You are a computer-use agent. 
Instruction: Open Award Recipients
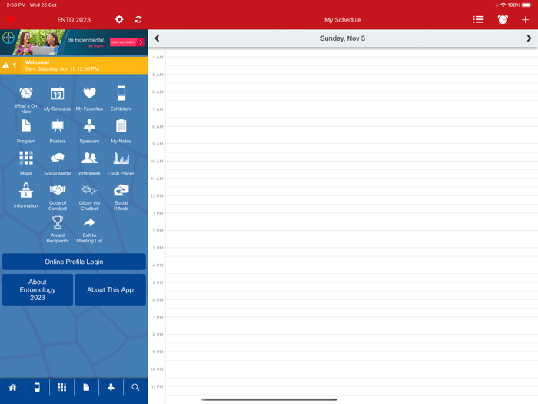click(x=58, y=229)
